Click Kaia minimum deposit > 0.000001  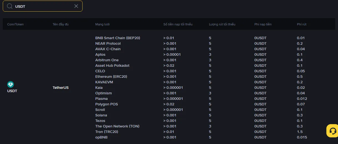(173, 87)
